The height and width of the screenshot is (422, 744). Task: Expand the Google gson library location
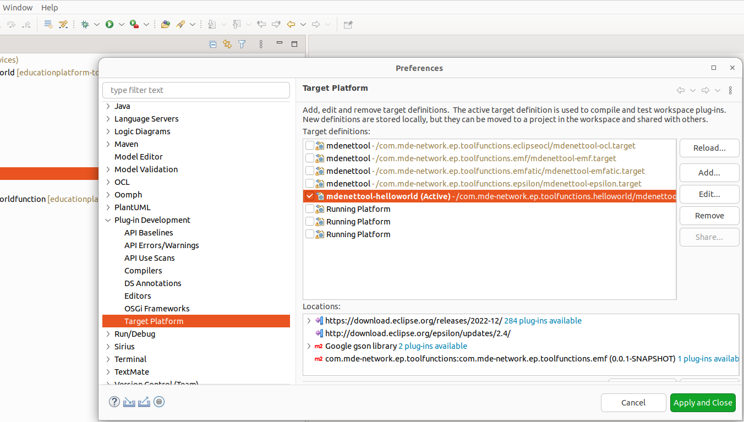[x=309, y=346]
